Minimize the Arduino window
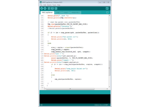This screenshot has height=107, width=150. pos(100,2)
